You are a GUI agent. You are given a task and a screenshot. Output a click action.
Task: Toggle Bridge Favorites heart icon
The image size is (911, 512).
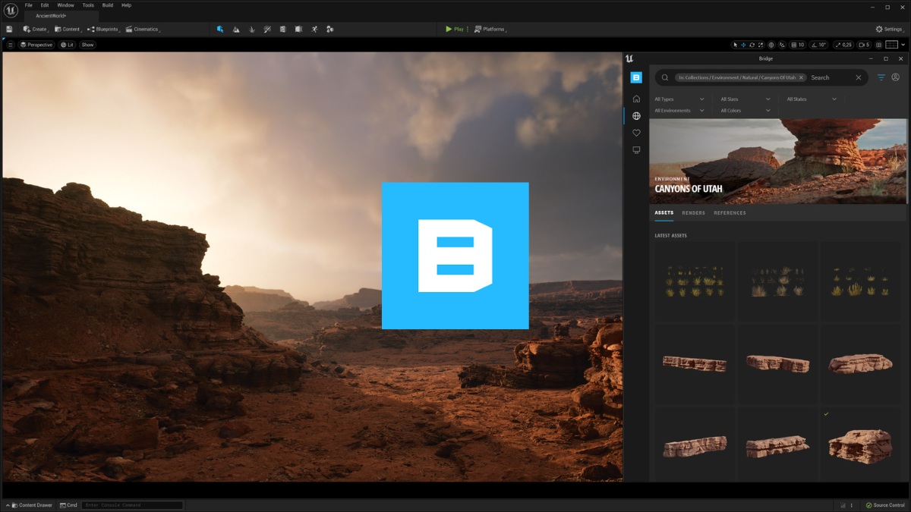click(636, 133)
